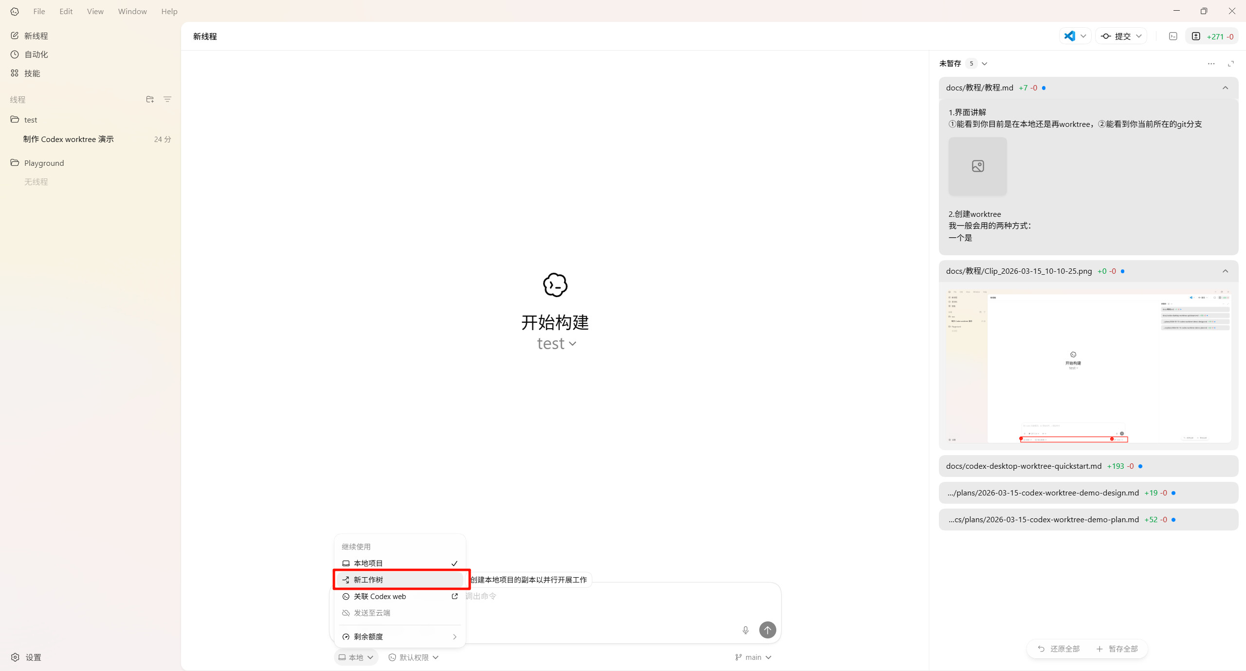Screen dimensions: 1246x671
Task: Expand the 未暂存 changes dropdown
Action: click(x=985, y=64)
